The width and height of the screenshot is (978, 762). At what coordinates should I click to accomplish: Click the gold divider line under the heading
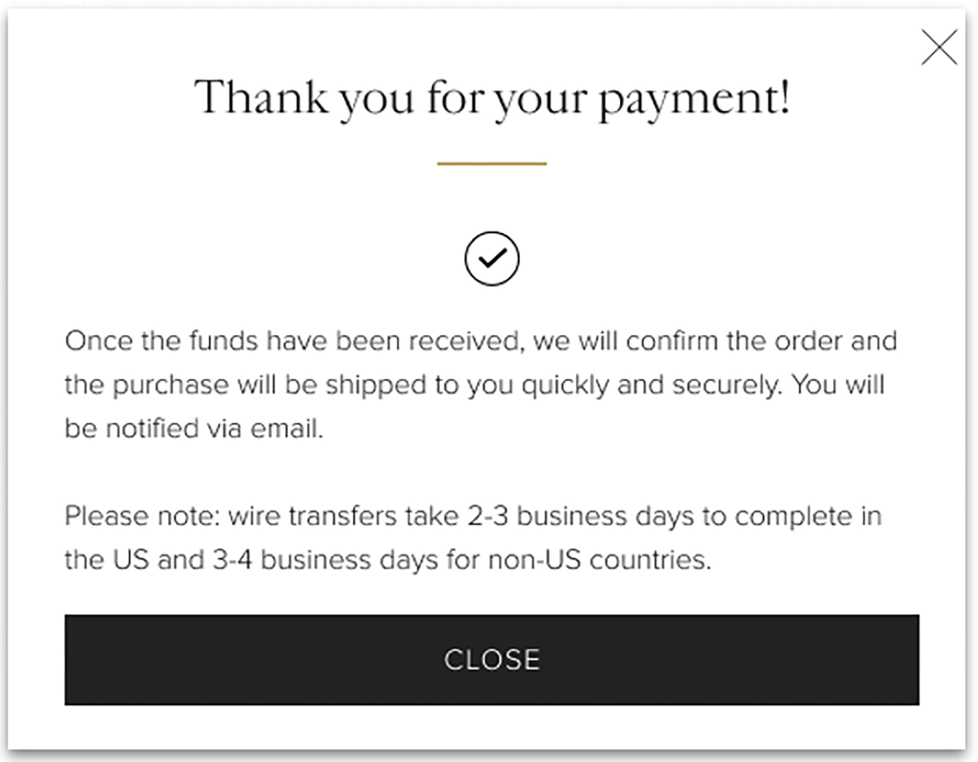coord(492,164)
